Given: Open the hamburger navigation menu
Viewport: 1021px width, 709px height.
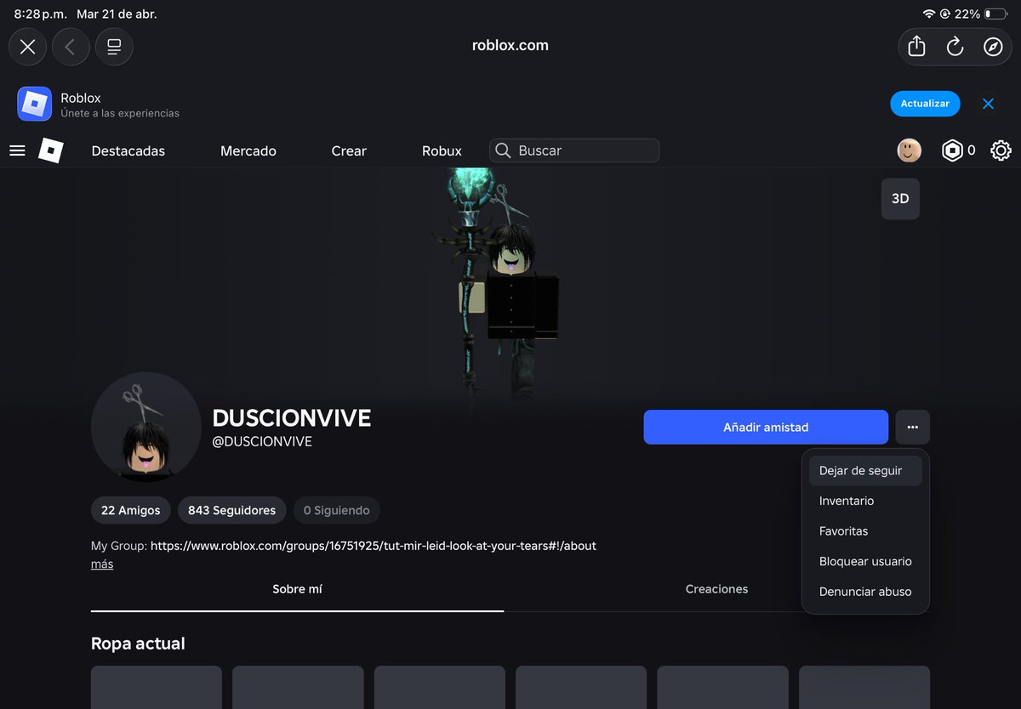Looking at the screenshot, I should click(17, 150).
